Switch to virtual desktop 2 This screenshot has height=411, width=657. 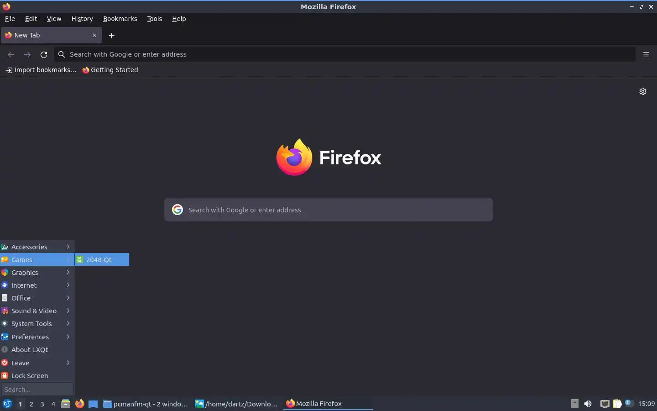click(x=31, y=404)
